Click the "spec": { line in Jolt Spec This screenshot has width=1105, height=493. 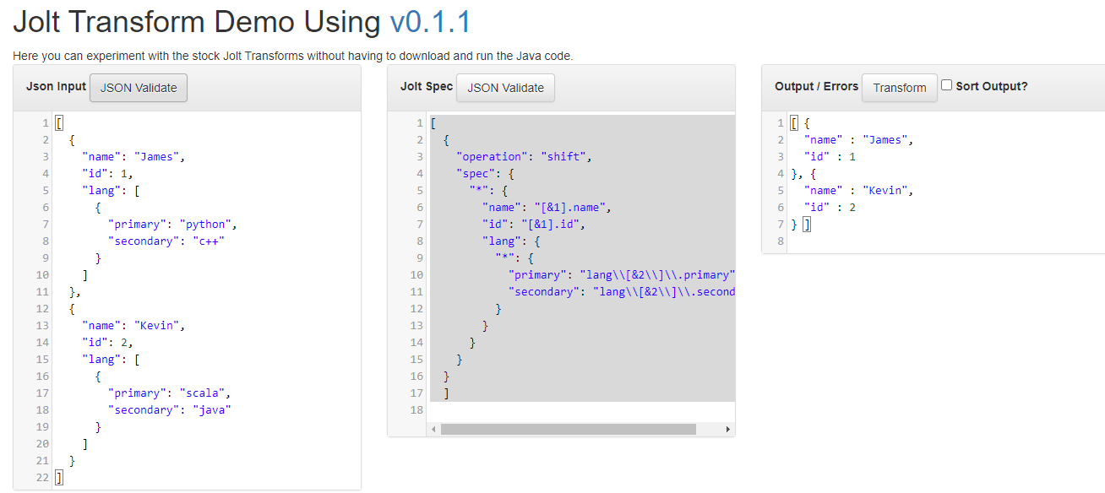point(485,174)
